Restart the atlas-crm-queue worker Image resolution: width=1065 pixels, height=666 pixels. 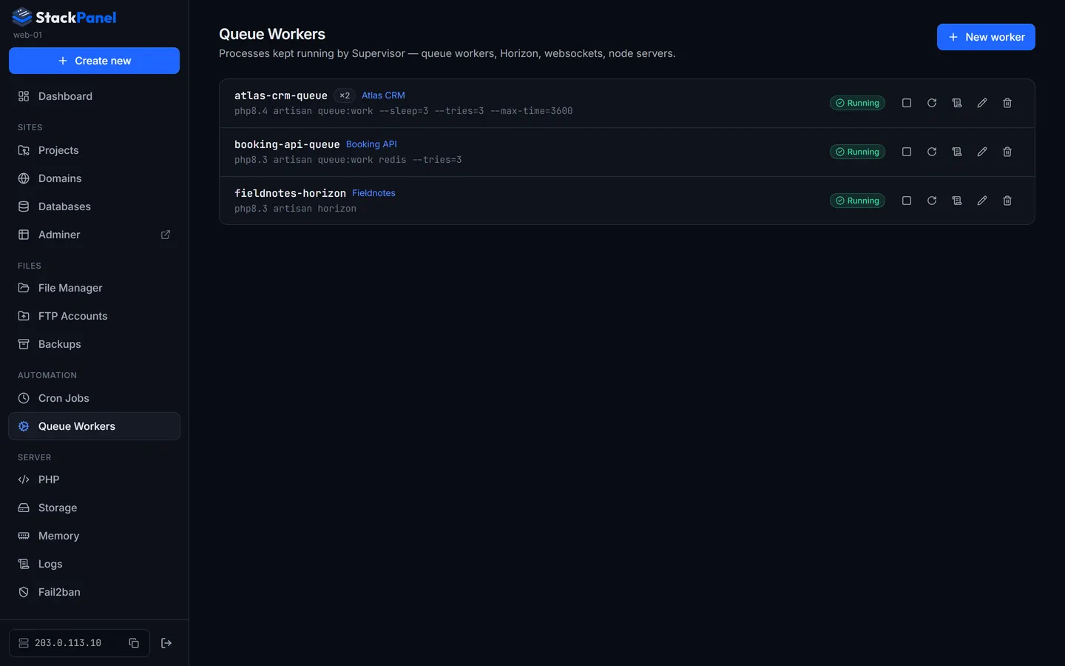[932, 103]
